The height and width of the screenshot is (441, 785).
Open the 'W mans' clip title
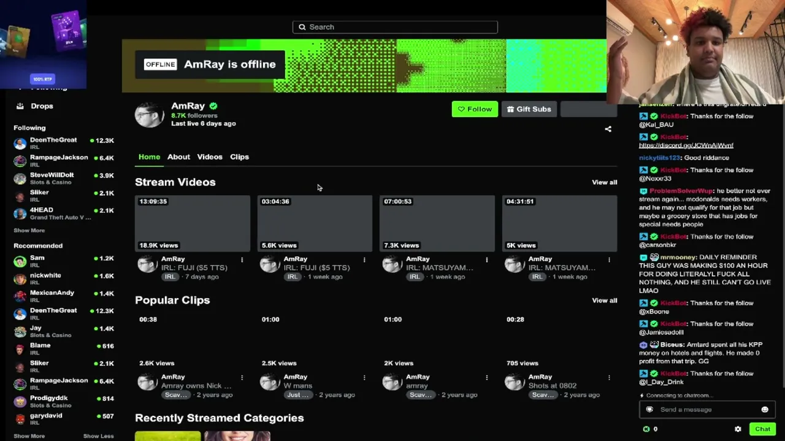298,386
